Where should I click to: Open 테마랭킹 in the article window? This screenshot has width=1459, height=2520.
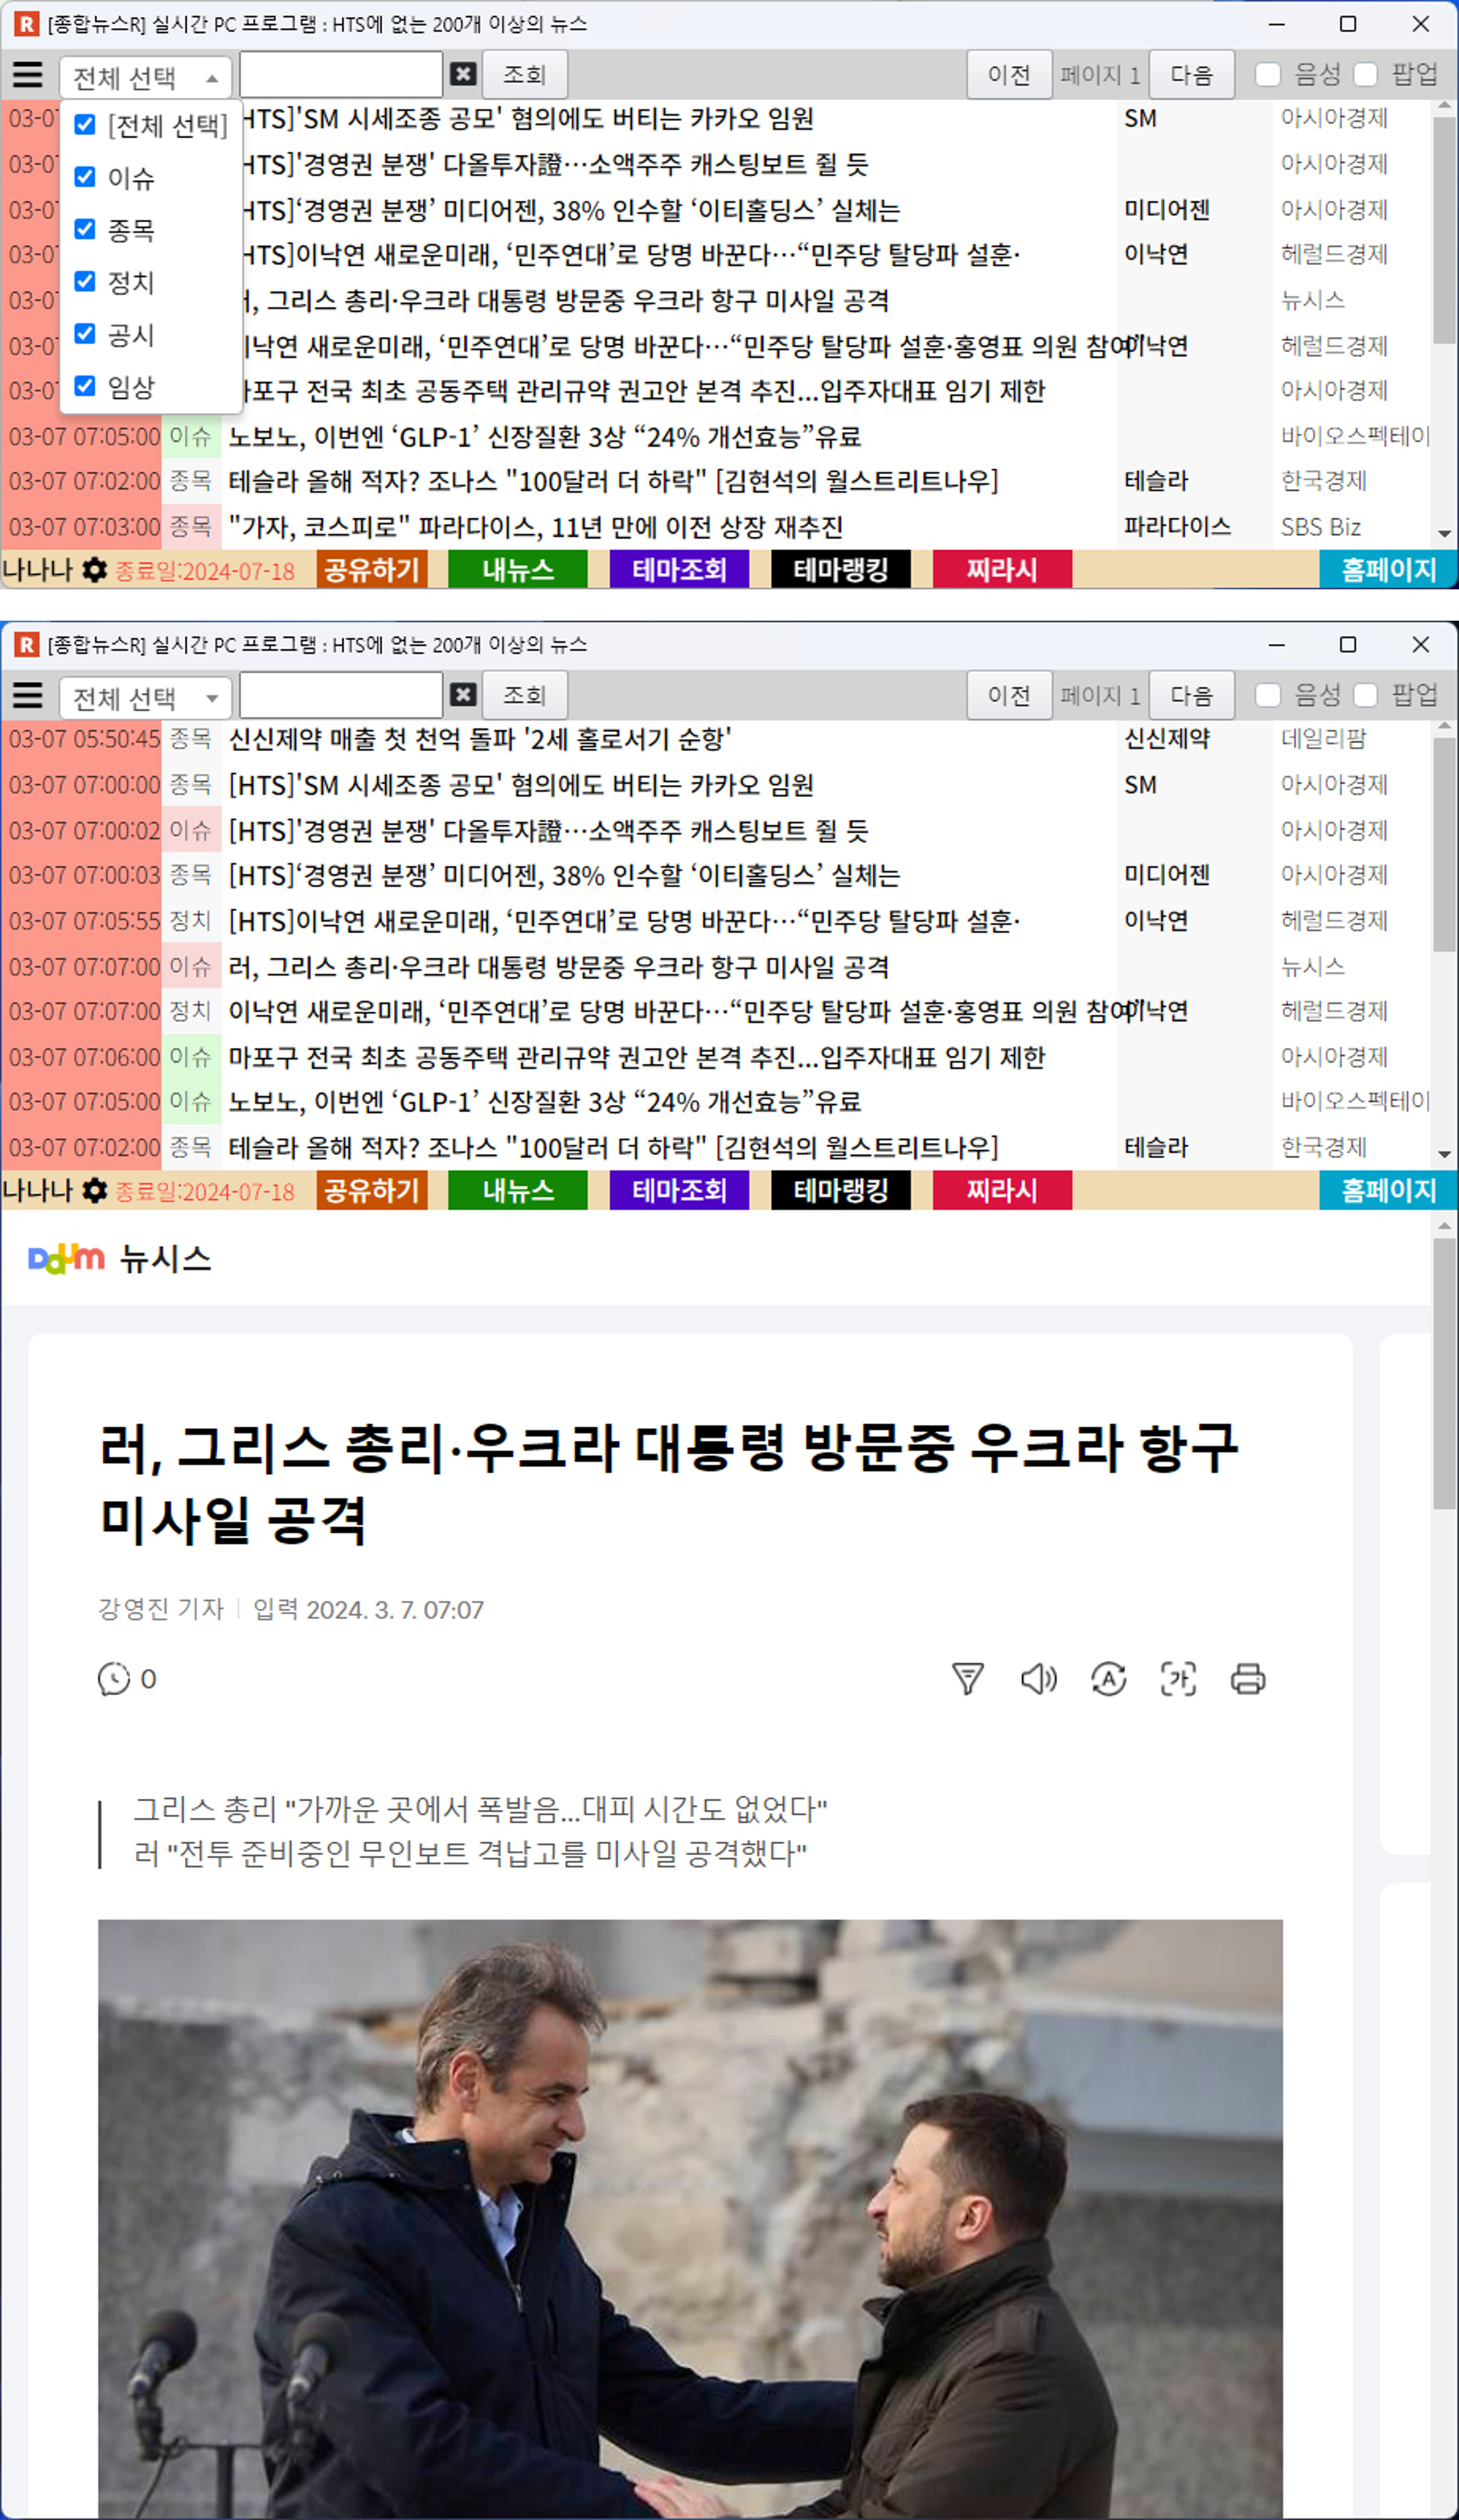(x=840, y=1190)
